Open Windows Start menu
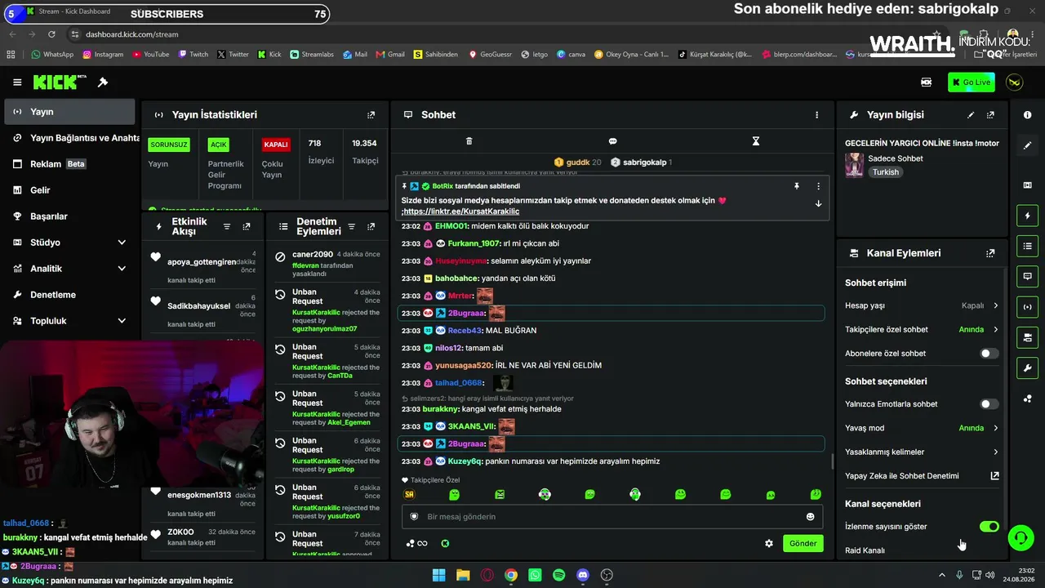 click(x=438, y=575)
